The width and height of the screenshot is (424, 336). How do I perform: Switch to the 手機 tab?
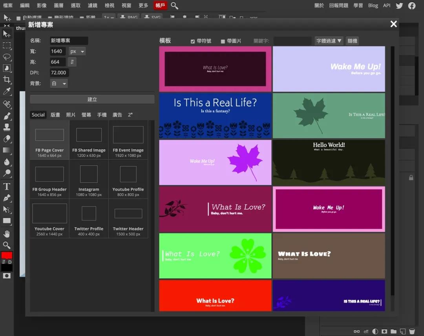[102, 115]
